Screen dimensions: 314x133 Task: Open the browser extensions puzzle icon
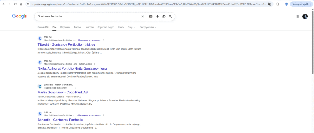tap(278, 4)
